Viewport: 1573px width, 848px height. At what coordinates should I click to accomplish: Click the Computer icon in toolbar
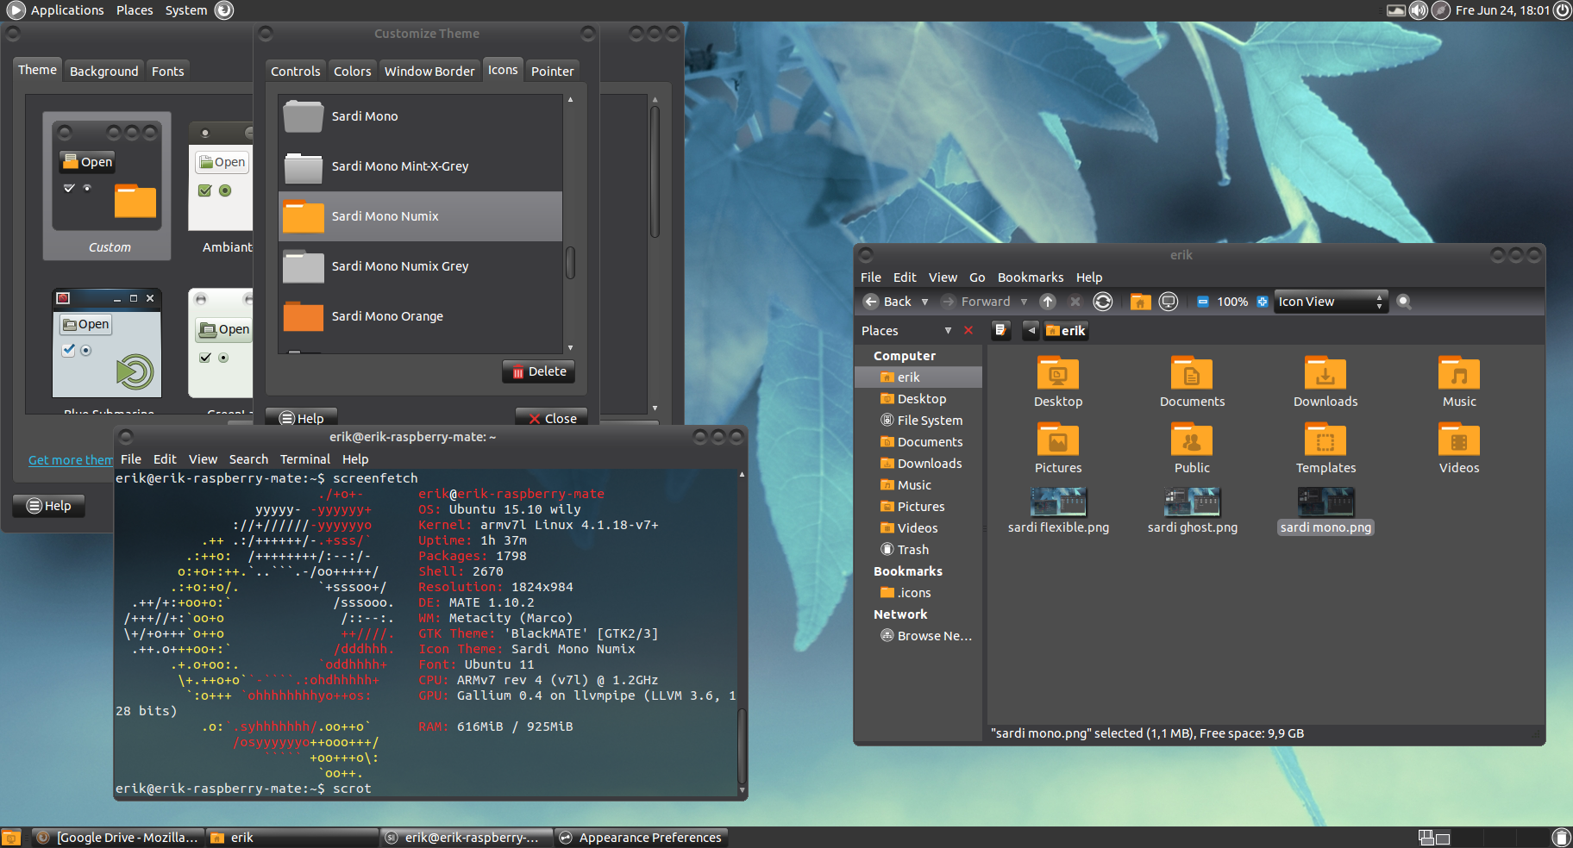coord(1169,302)
